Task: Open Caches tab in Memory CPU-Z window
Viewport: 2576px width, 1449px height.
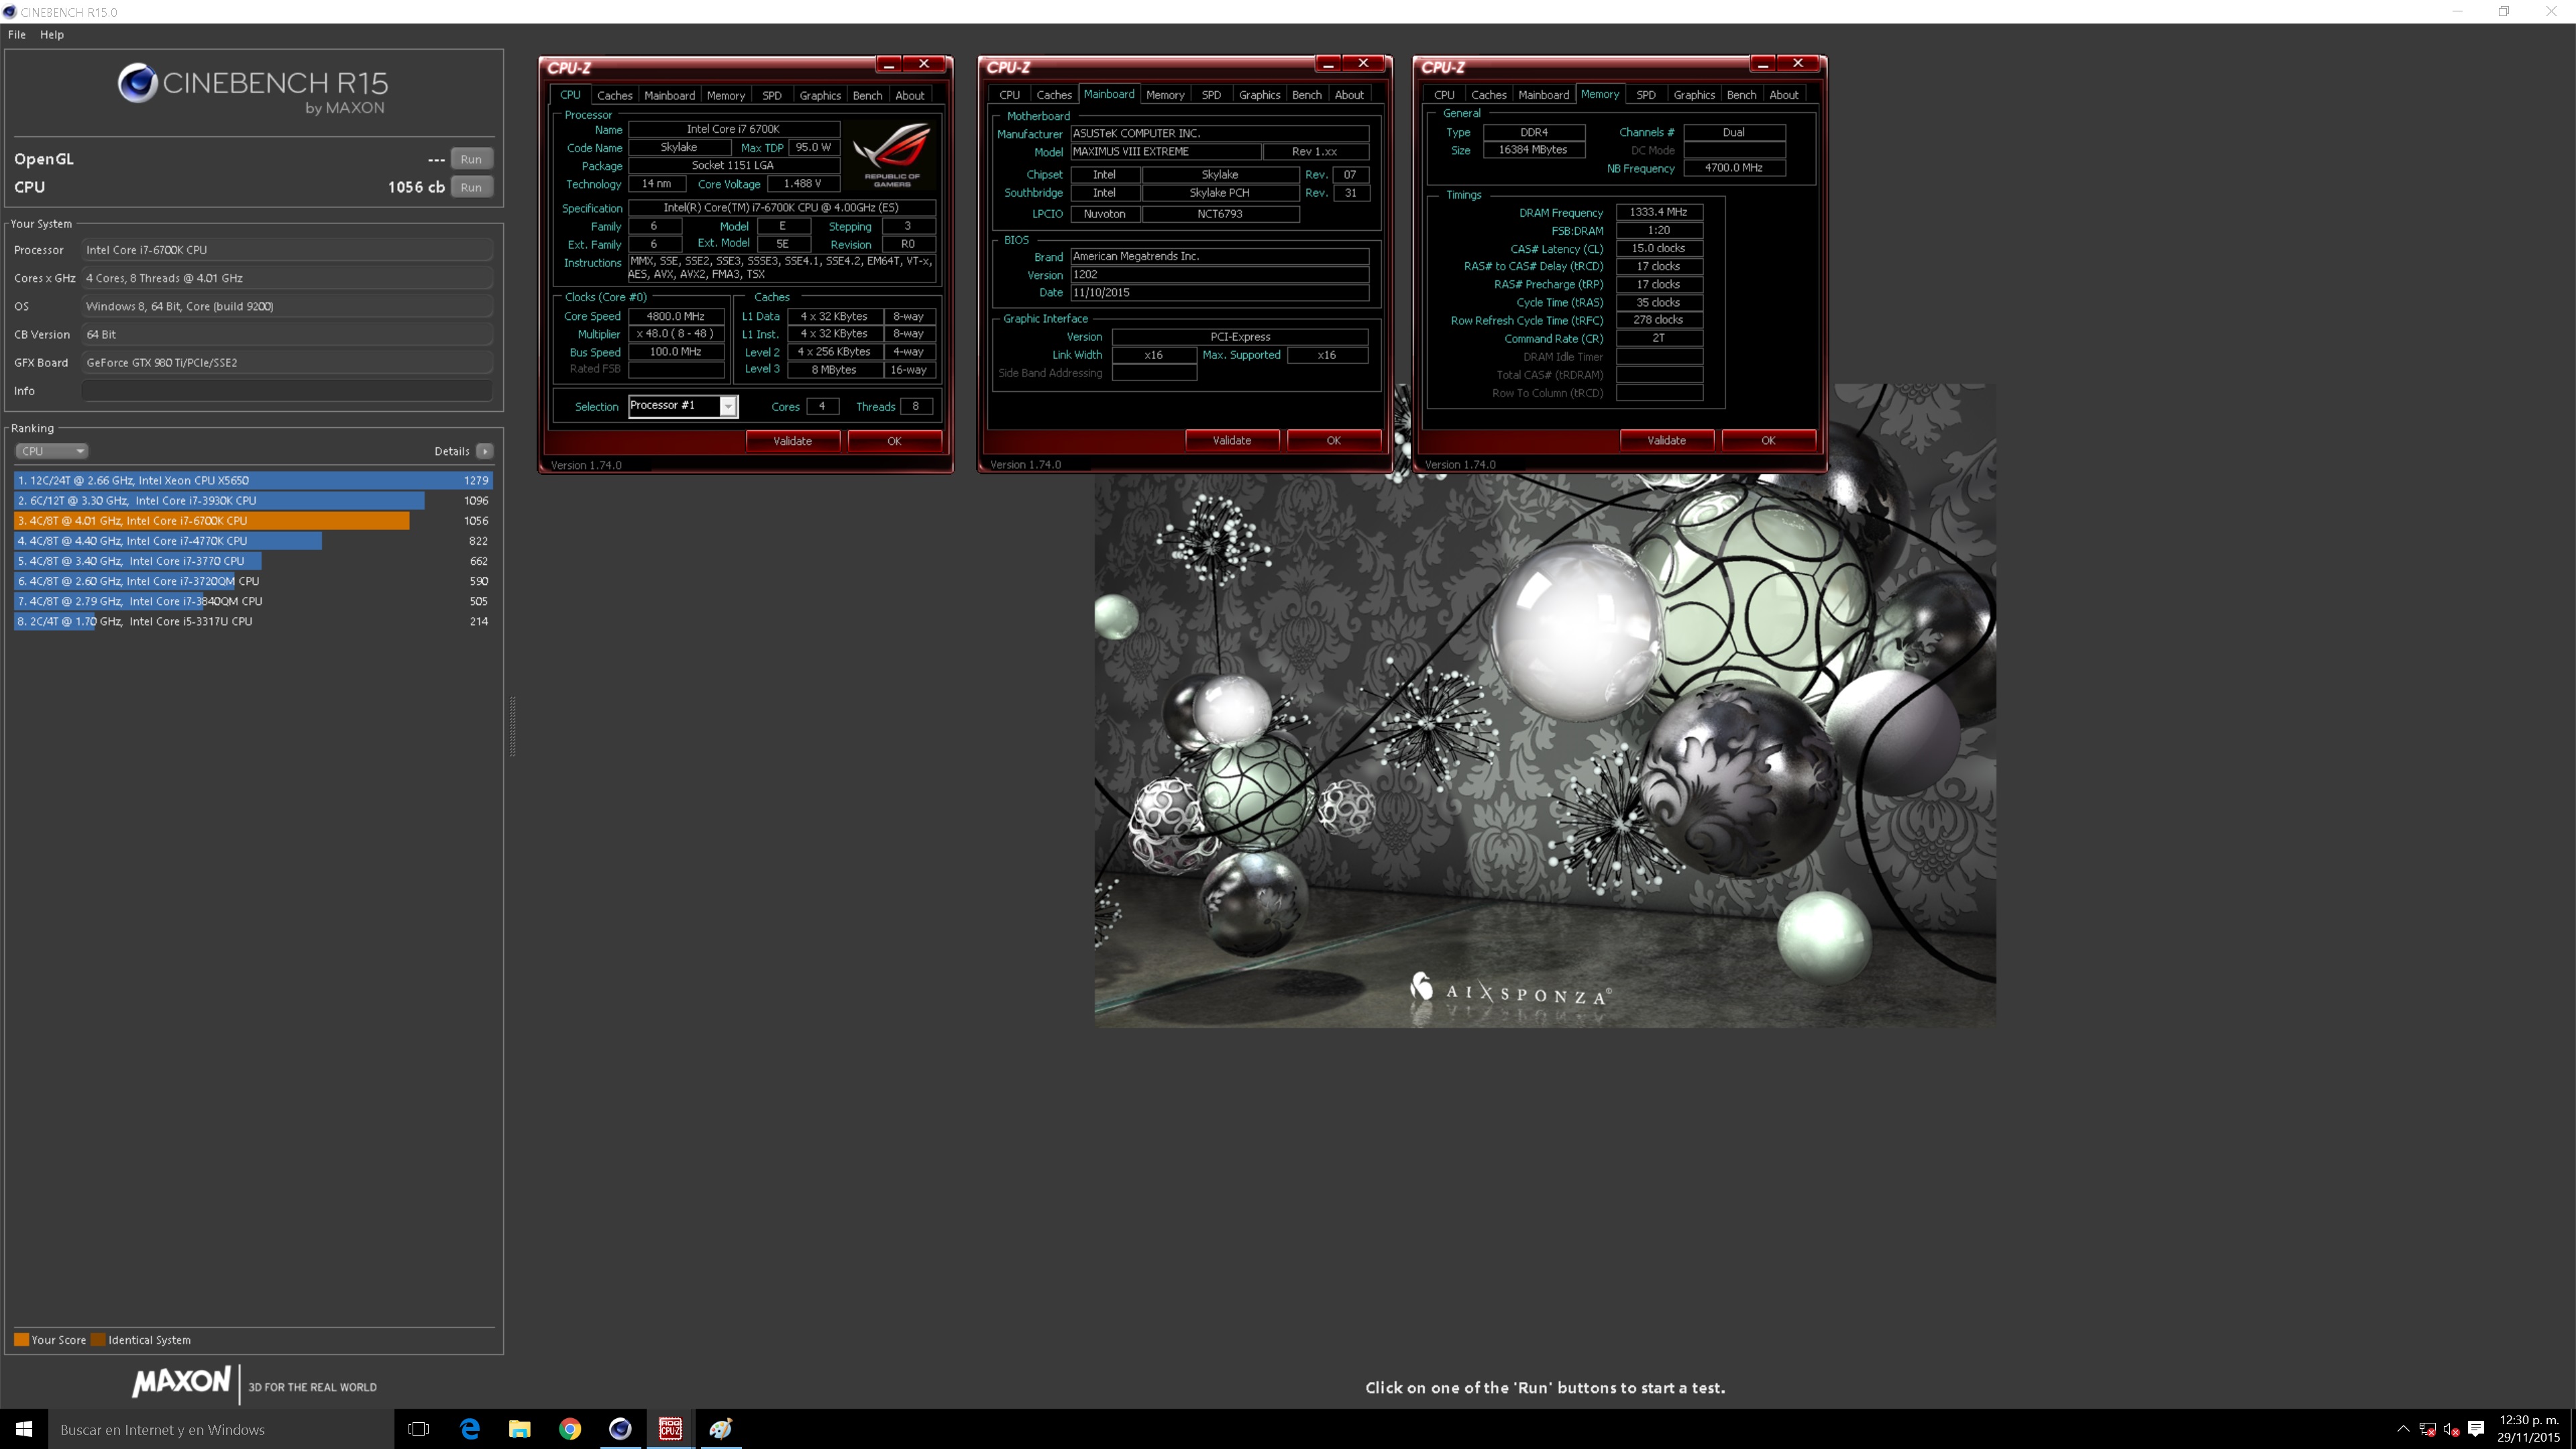Action: click(x=1488, y=95)
